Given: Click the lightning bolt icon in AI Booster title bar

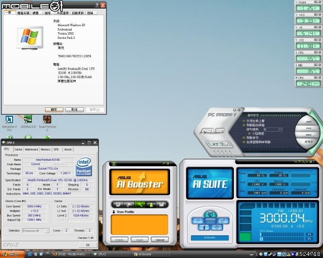Looking at the screenshot, I should click(x=114, y=164).
